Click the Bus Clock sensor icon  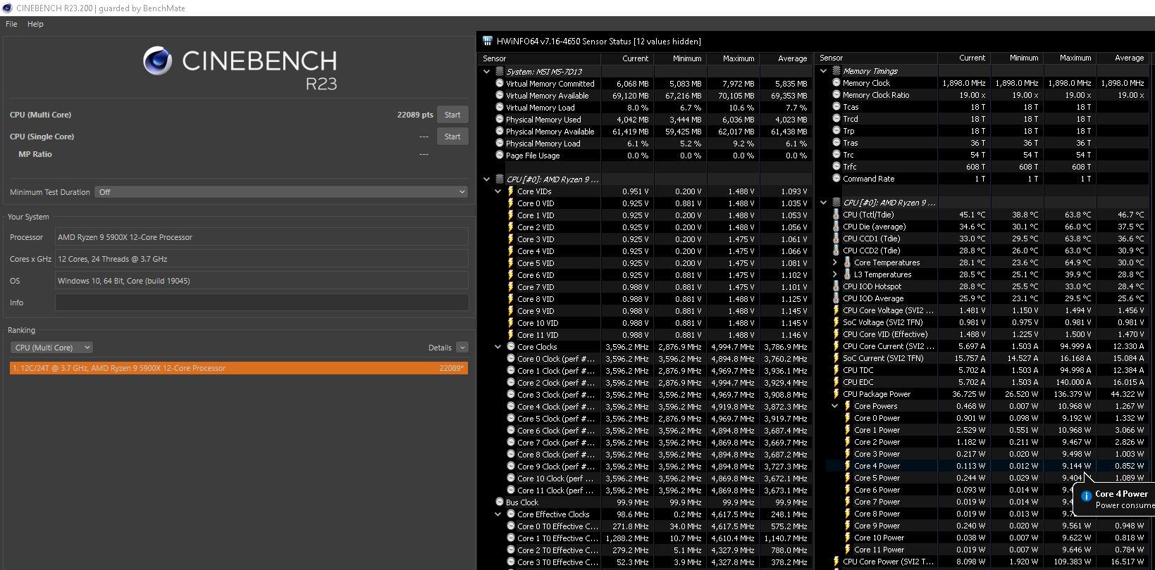[x=499, y=502]
